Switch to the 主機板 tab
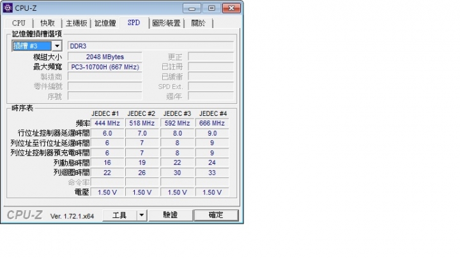 click(76, 23)
